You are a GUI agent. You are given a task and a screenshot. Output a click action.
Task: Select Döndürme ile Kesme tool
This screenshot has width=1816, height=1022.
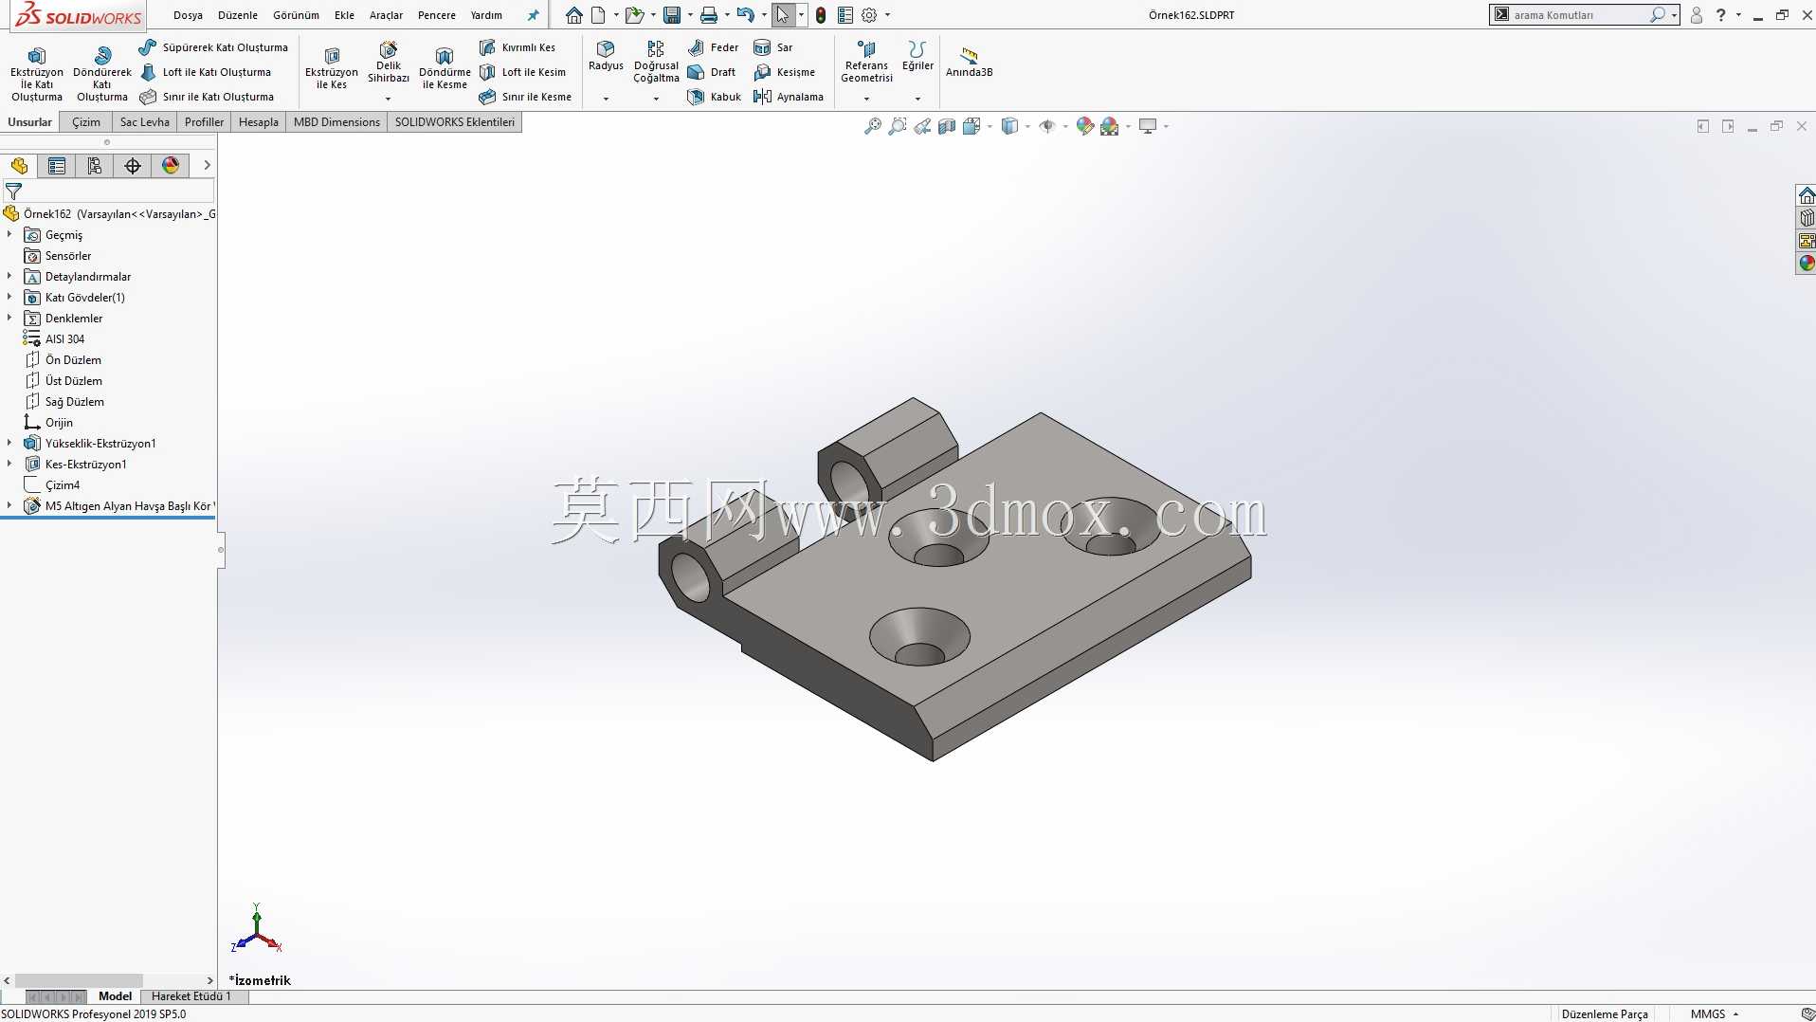point(445,68)
